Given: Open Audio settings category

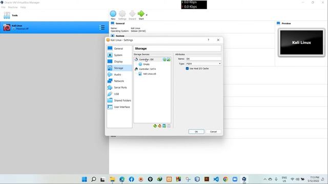Looking at the screenshot, I should (119, 75).
